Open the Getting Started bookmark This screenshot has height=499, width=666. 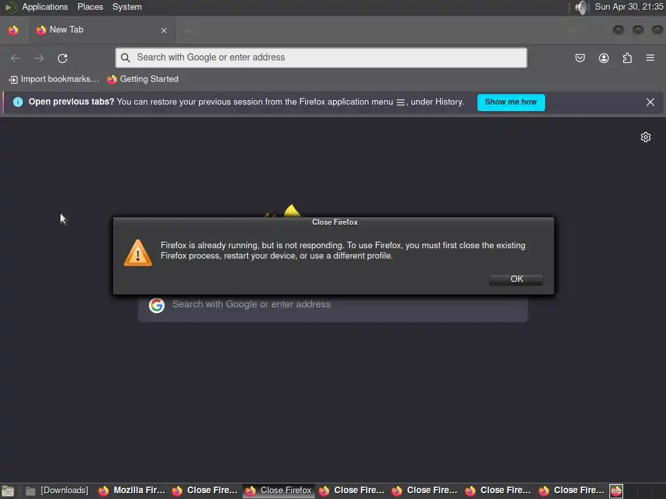[142, 79]
